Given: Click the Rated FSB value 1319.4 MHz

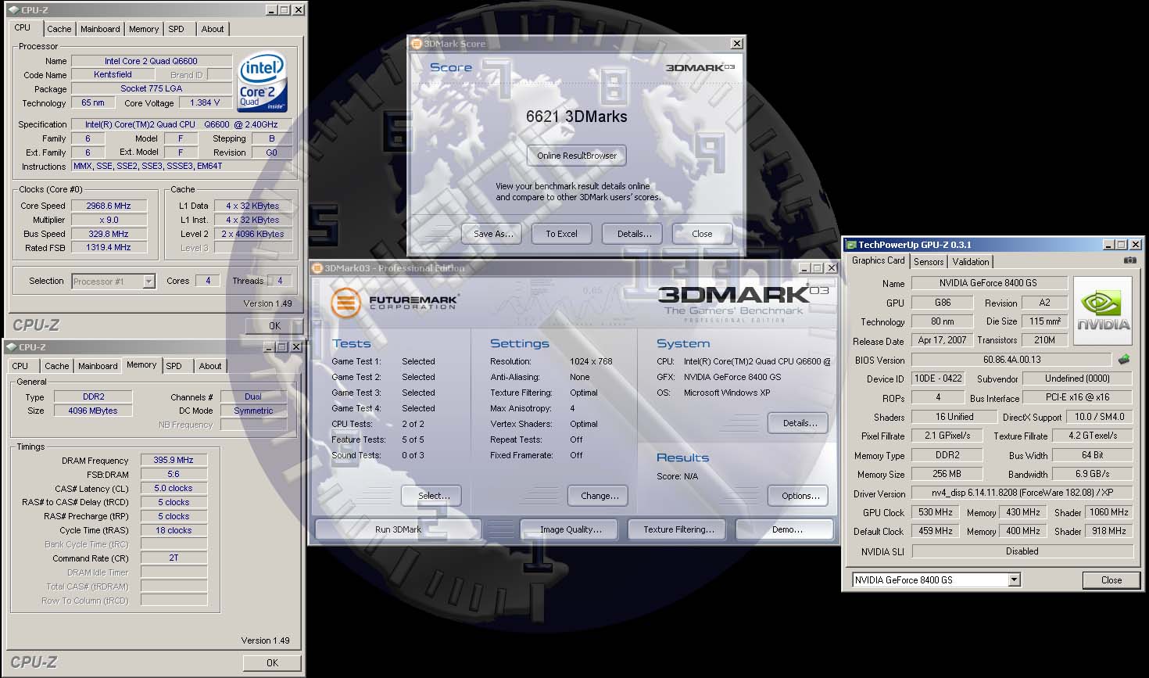Looking at the screenshot, I should point(109,248).
